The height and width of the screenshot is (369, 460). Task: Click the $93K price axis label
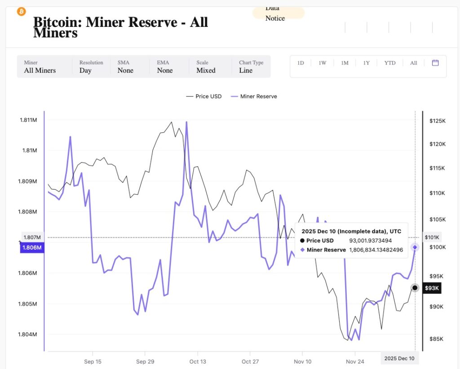point(431,288)
